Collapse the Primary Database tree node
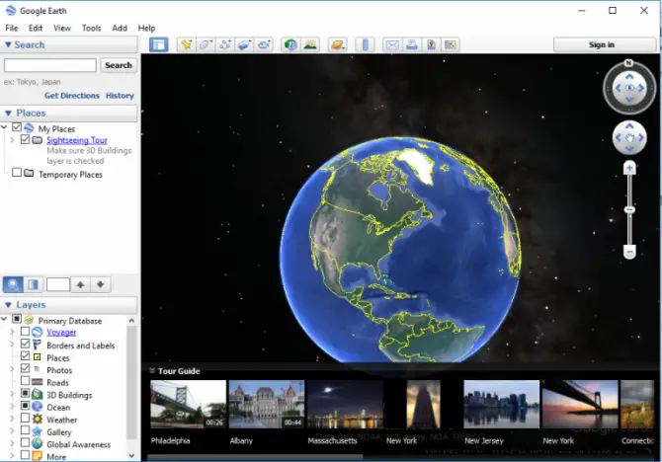This screenshot has width=662, height=462. [x=4, y=319]
